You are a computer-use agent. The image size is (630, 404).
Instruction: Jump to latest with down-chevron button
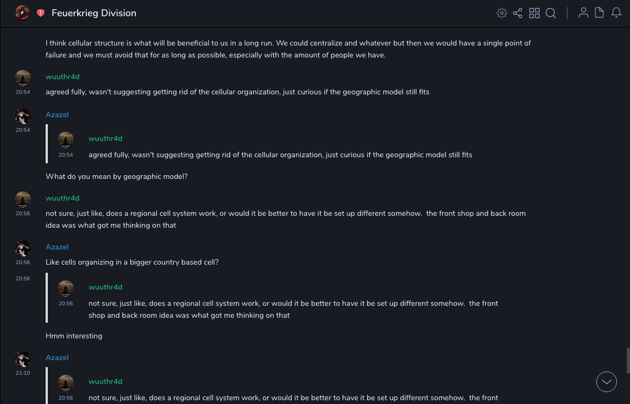coord(607,382)
